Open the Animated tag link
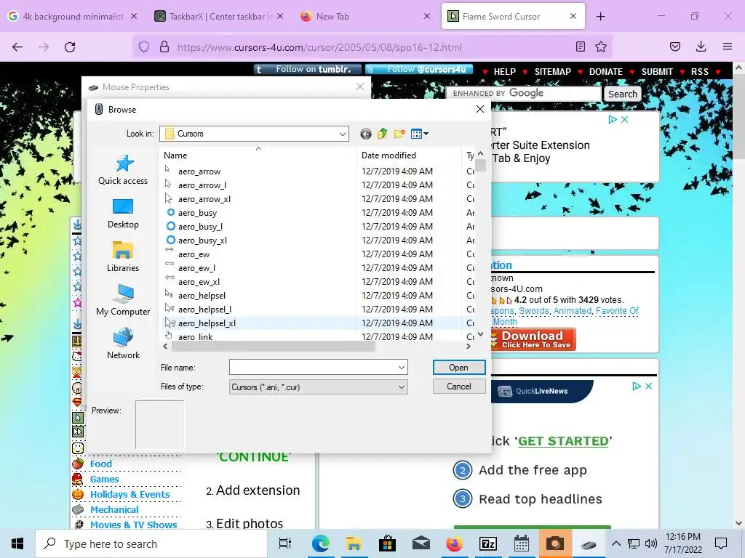This screenshot has width=745, height=558. [573, 311]
